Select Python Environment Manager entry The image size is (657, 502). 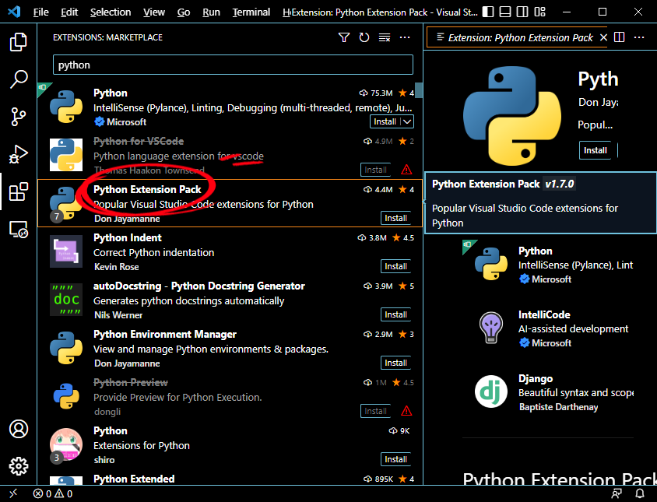click(230, 348)
